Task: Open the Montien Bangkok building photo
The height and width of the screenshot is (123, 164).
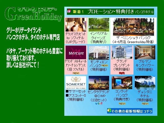Action: click(99, 53)
